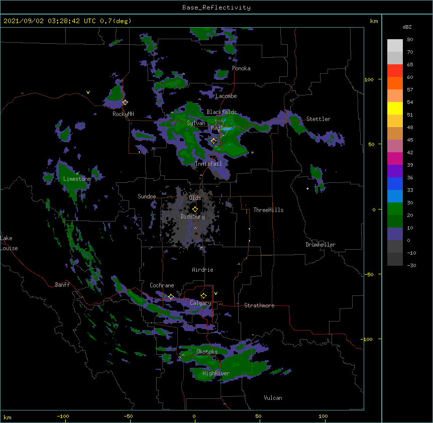Click the Banff label

(62, 285)
